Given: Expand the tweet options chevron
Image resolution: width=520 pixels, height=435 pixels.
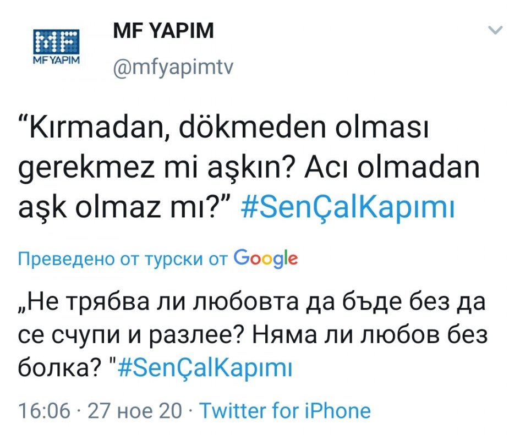Looking at the screenshot, I should point(496,30).
